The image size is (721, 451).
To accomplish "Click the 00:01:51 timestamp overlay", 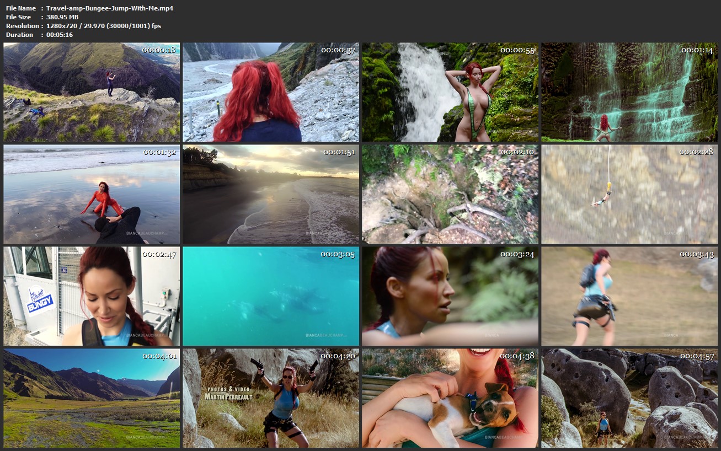I will 338,152.
